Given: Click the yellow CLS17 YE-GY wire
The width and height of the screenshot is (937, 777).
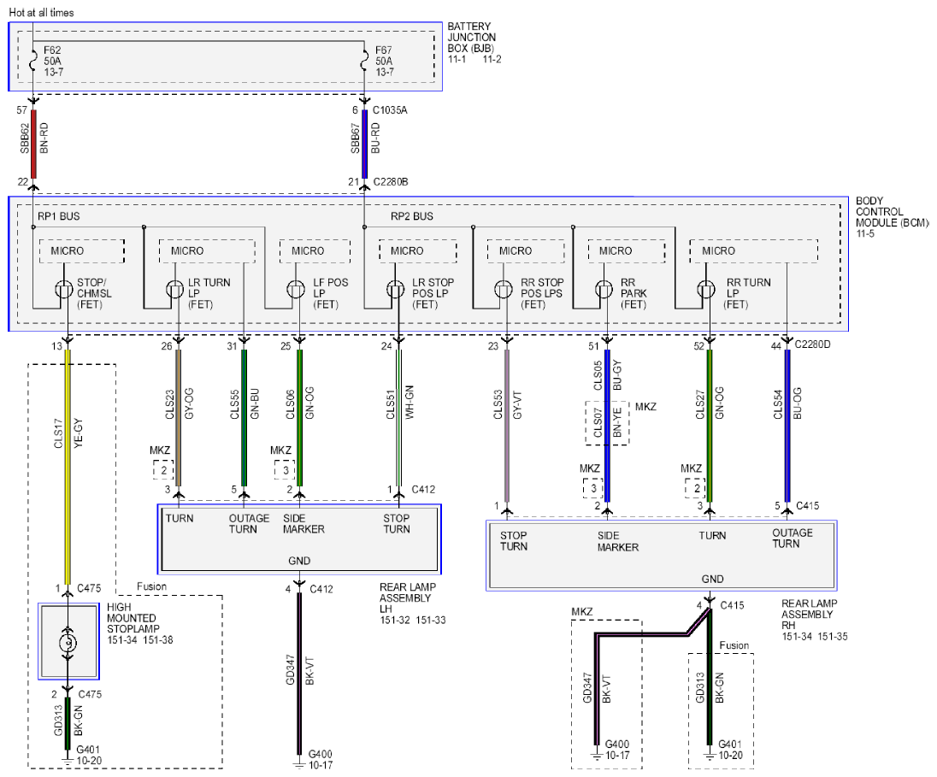Looking at the screenshot, I should click(x=68, y=467).
